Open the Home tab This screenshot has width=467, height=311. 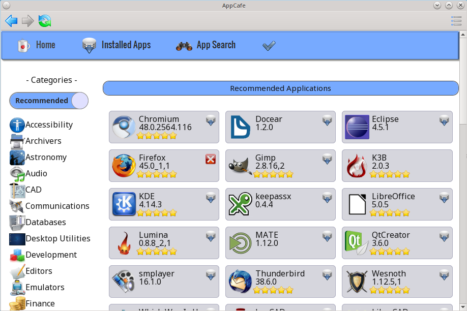coord(37,45)
